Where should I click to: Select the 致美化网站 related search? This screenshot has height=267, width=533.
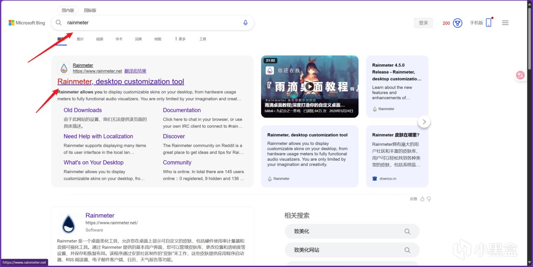352,250
